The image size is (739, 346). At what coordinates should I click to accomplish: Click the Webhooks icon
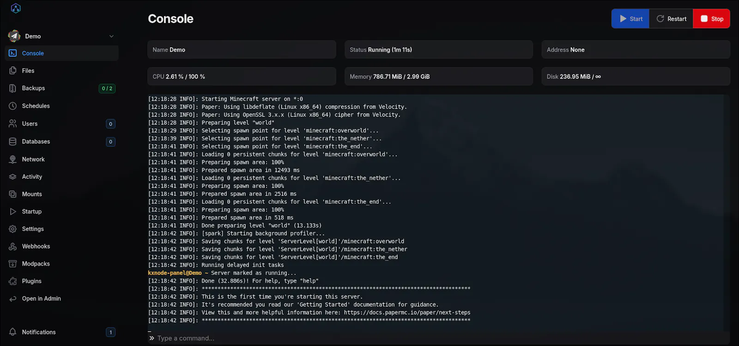[13, 247]
